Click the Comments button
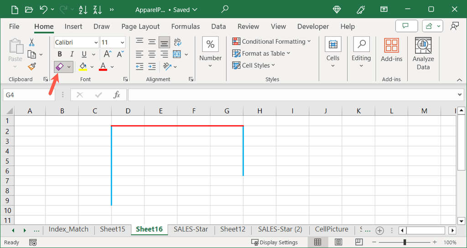467x248 pixels. [x=406, y=26]
